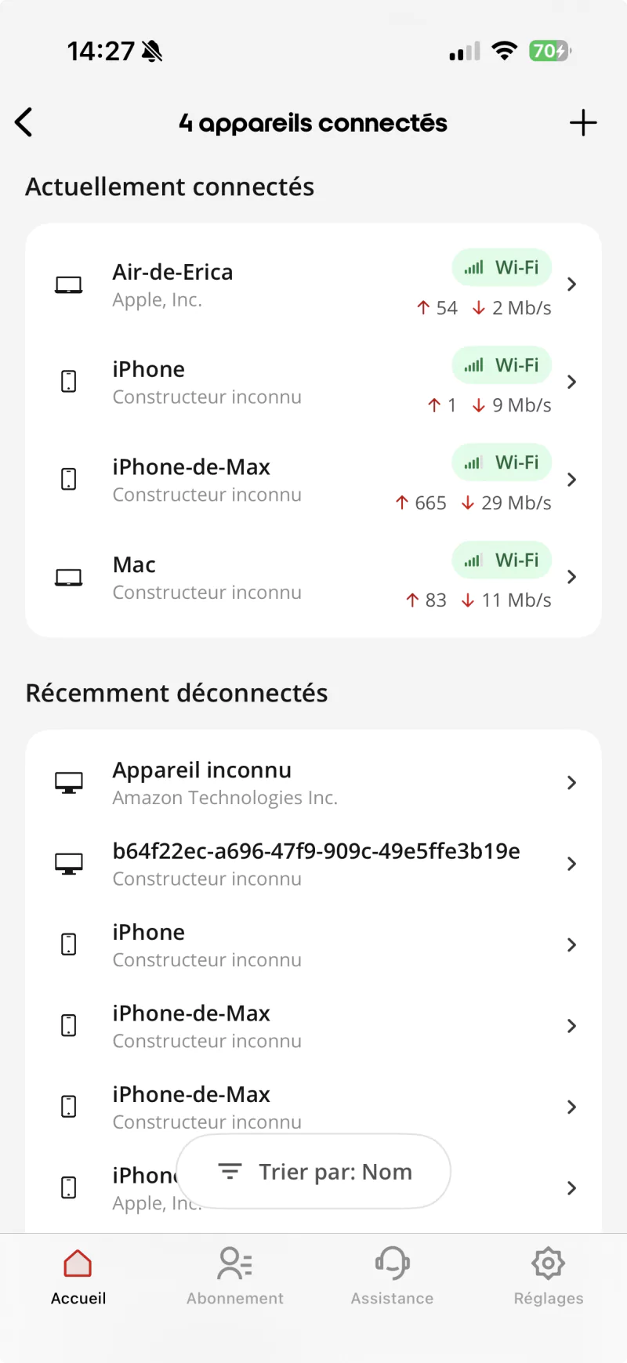The image size is (627, 1363).
Task: Expand Air-de-Erica details via its chevron
Action: [572, 285]
